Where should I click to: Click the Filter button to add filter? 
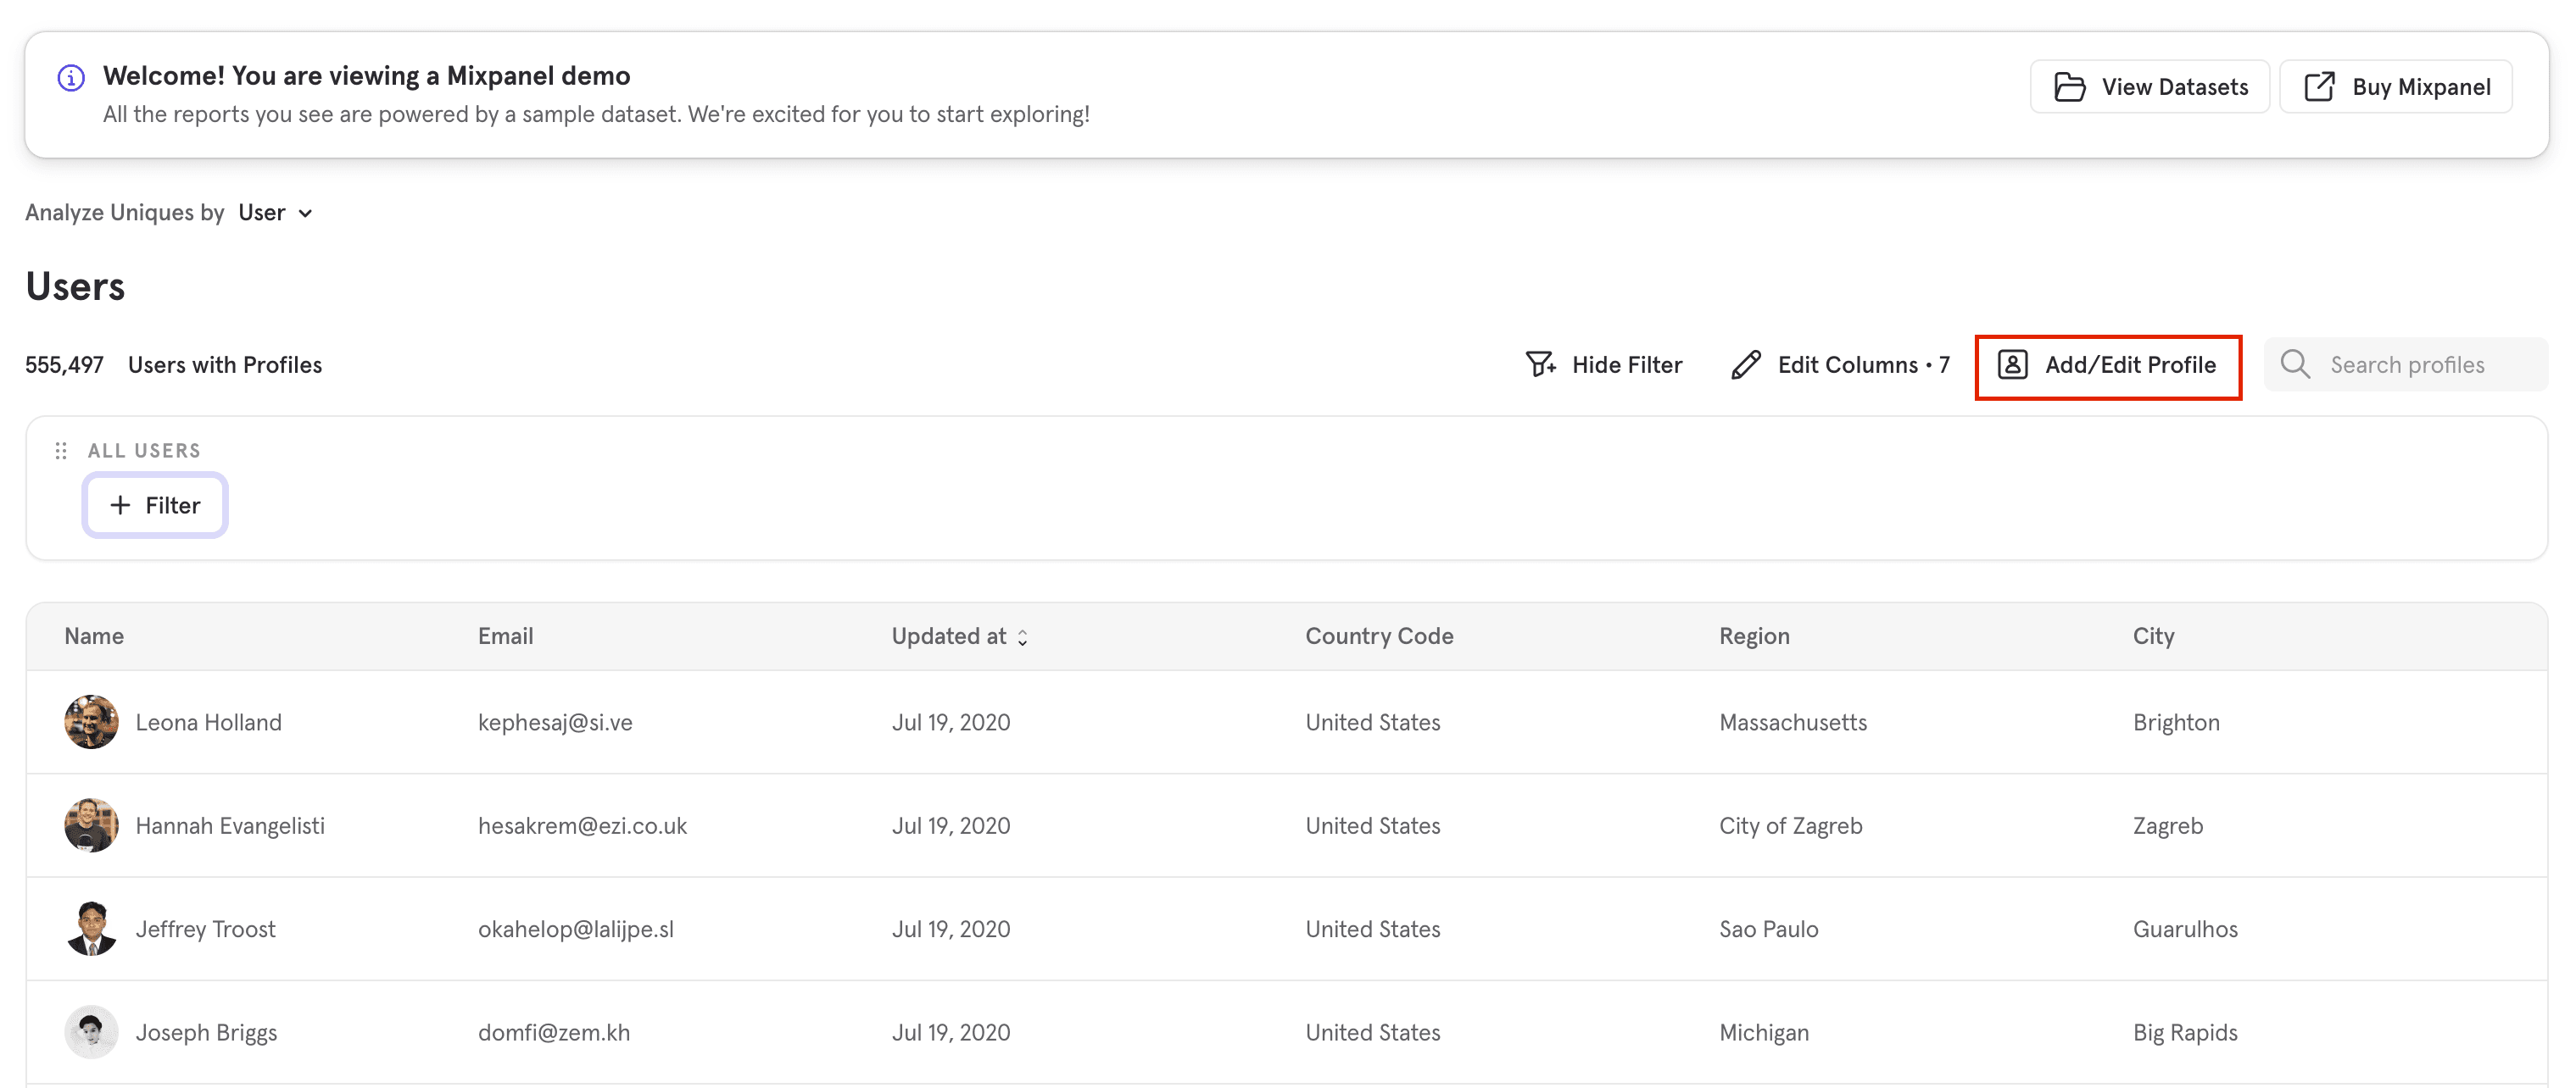point(154,505)
